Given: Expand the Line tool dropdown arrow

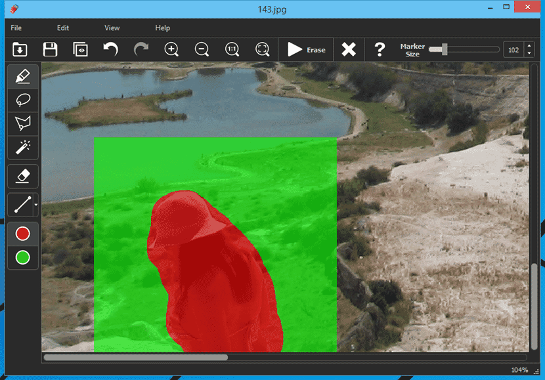Looking at the screenshot, I should pyautogui.click(x=35, y=205).
